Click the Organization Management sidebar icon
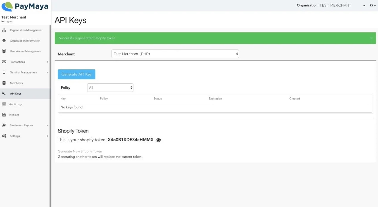378x207 pixels. pyautogui.click(x=4, y=30)
